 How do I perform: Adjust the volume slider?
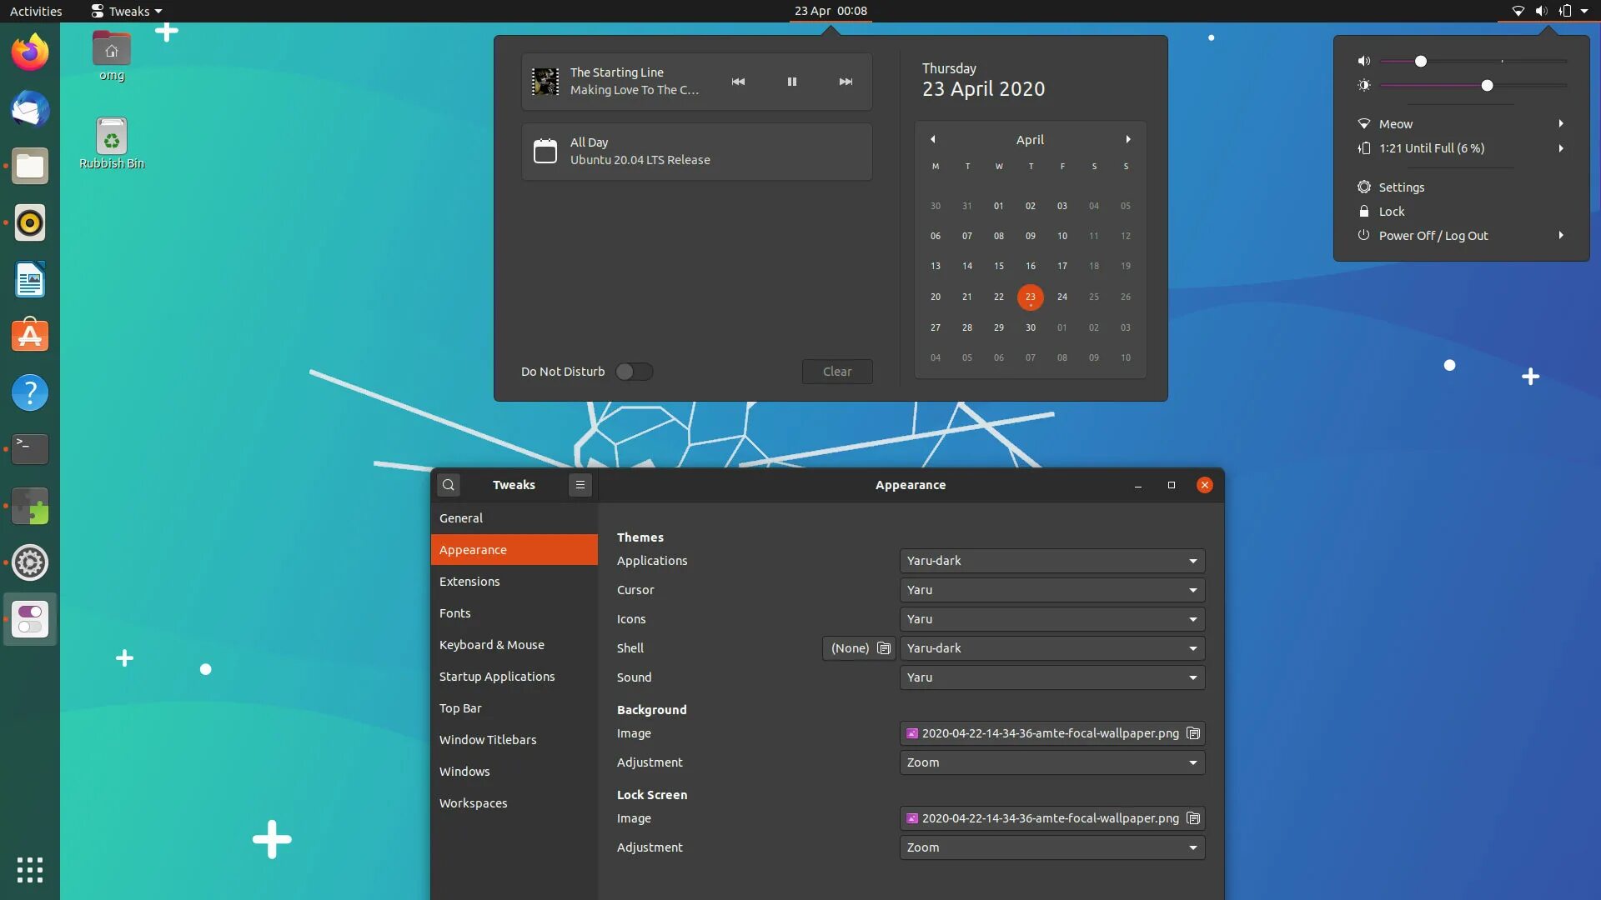click(x=1473, y=61)
